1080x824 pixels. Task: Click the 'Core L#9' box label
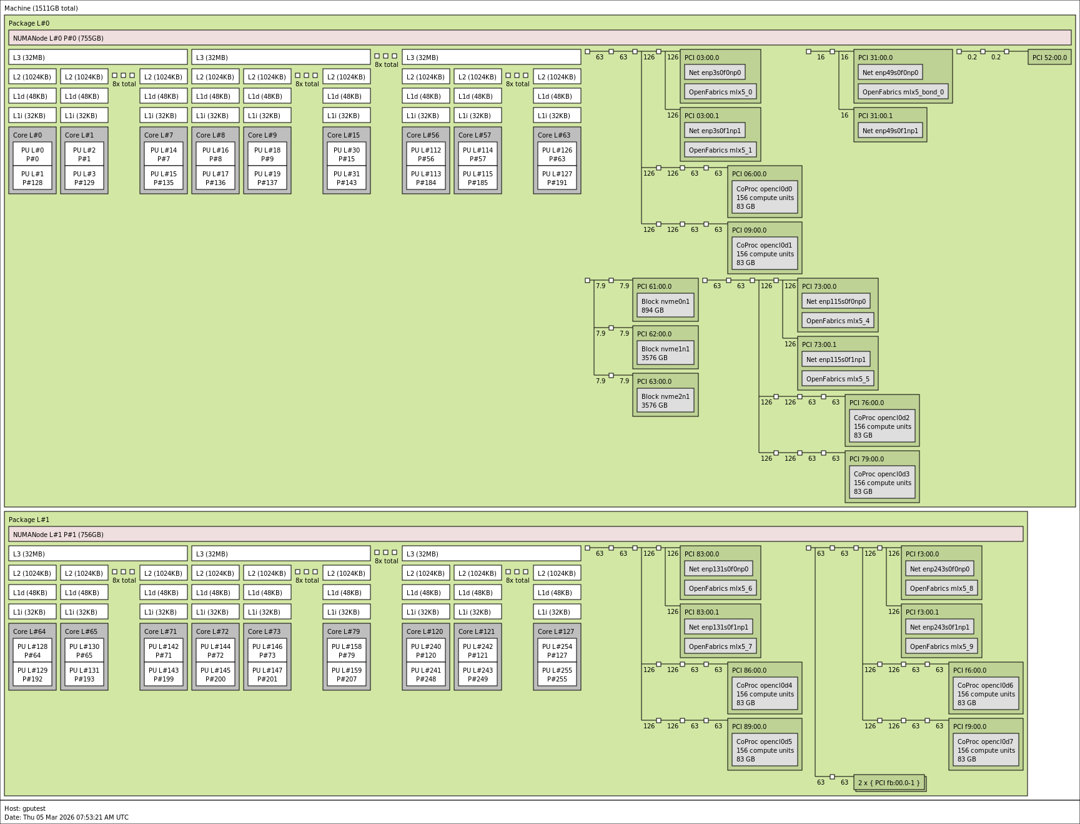click(262, 135)
